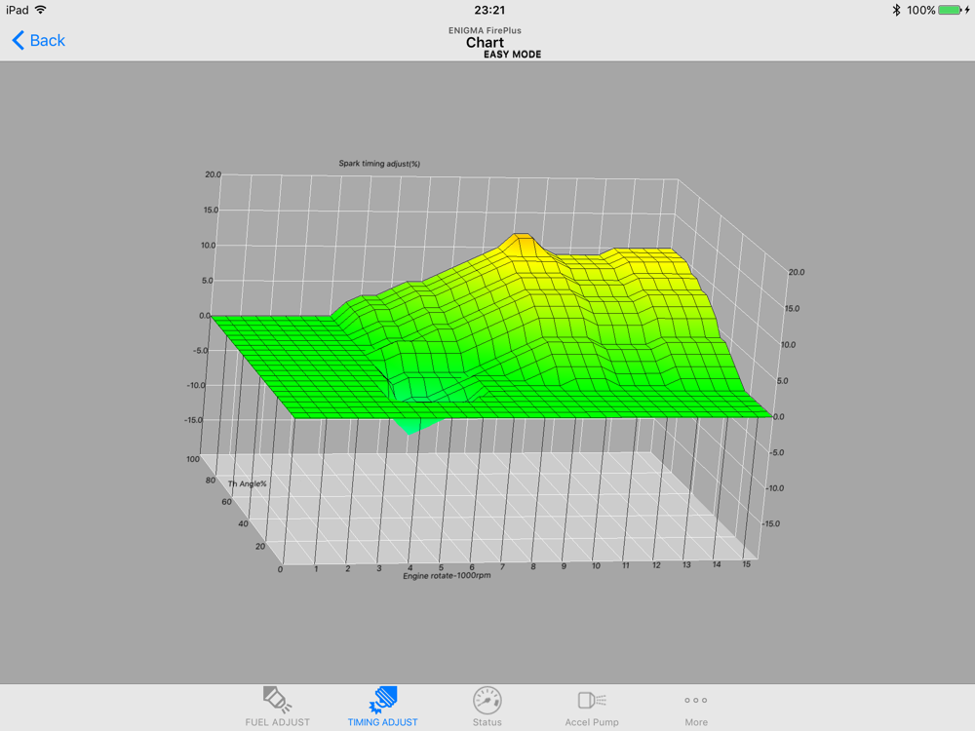Tap the left axis -15.0 value label

tap(193, 420)
